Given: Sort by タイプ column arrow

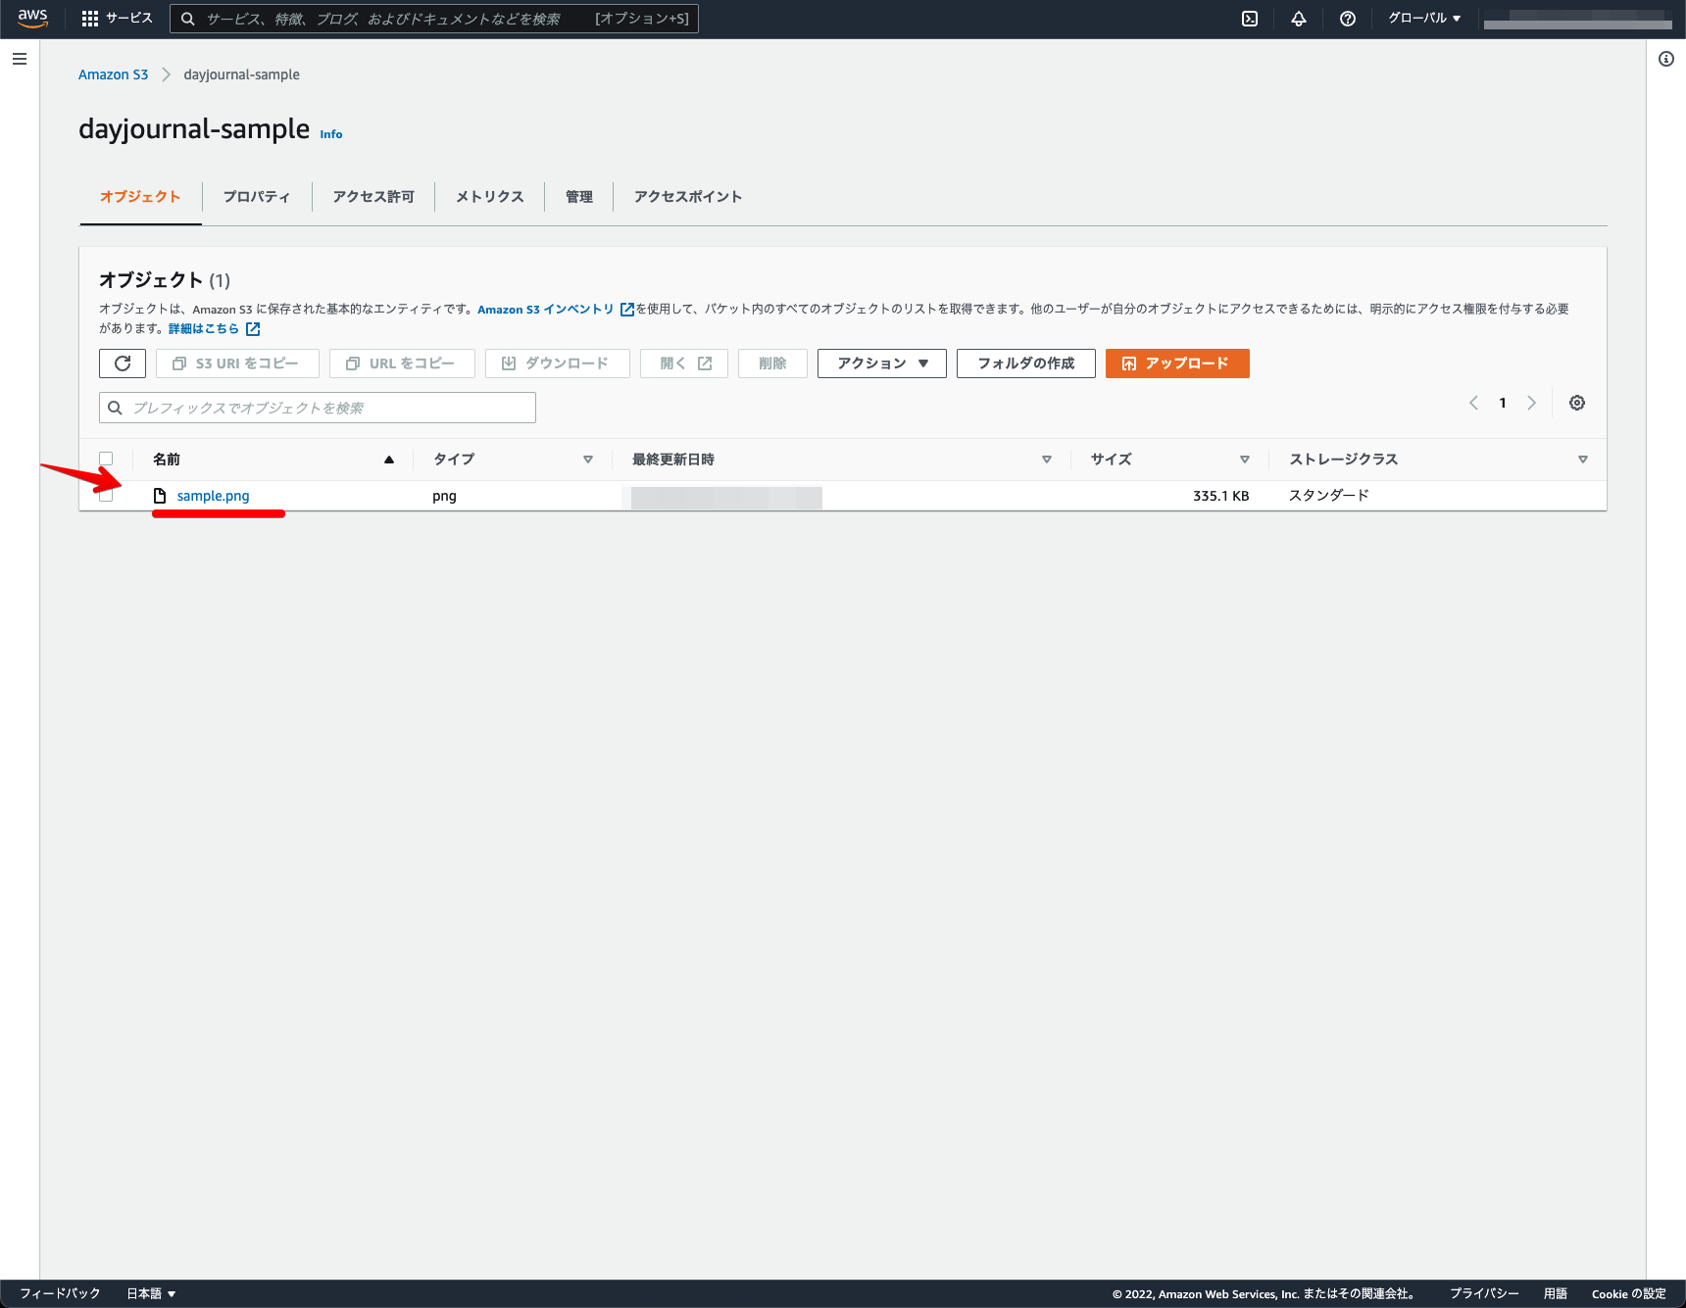Looking at the screenshot, I should click(588, 460).
